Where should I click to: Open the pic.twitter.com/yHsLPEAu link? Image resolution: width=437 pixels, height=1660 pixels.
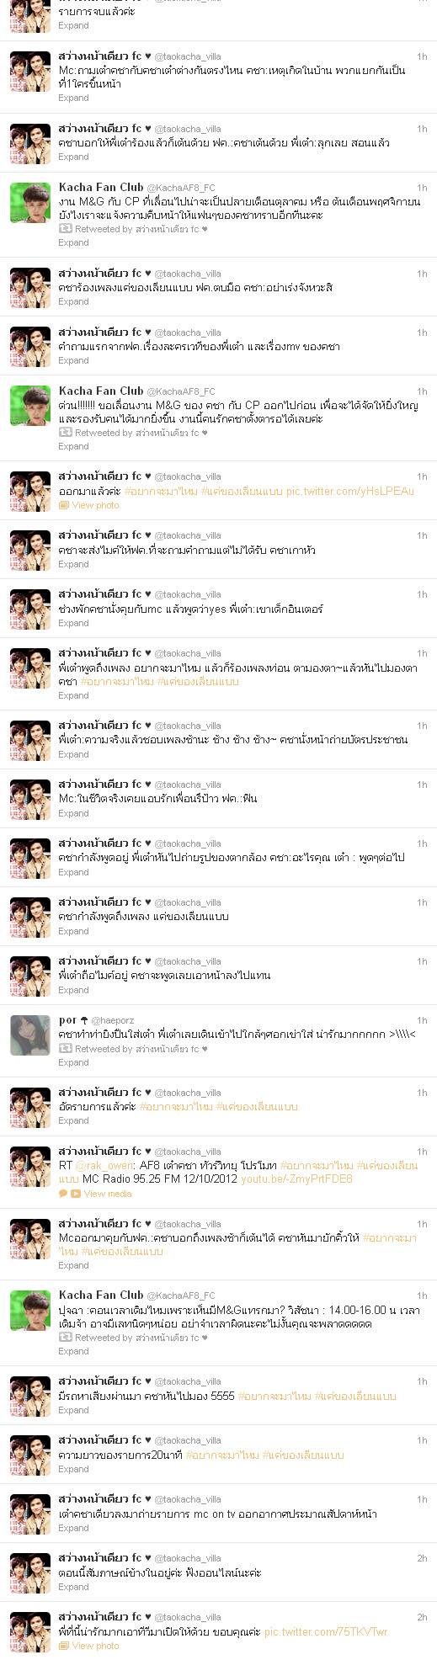pyautogui.click(x=350, y=491)
